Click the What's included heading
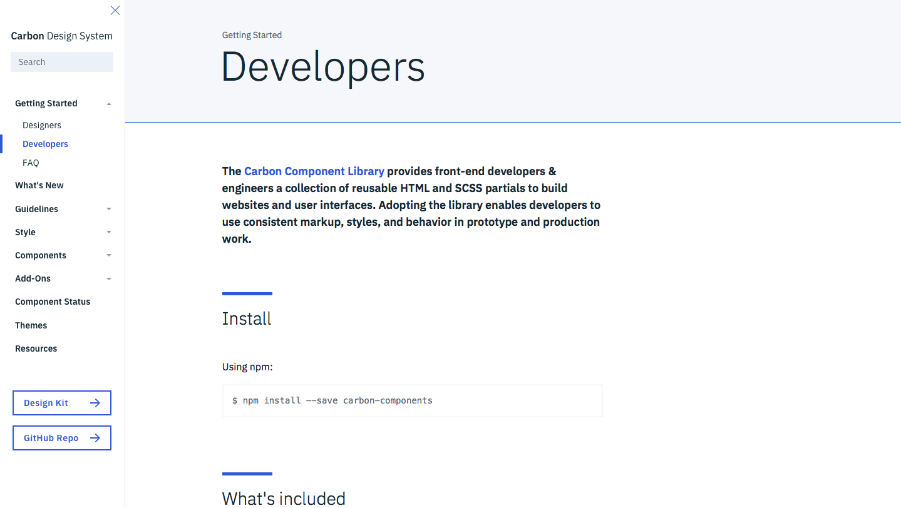This screenshot has height=508, width=901. [284, 499]
